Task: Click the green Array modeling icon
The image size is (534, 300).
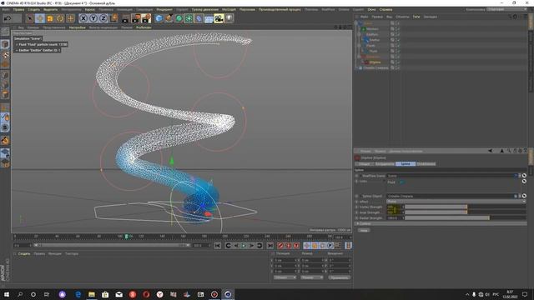Action: 189,18
